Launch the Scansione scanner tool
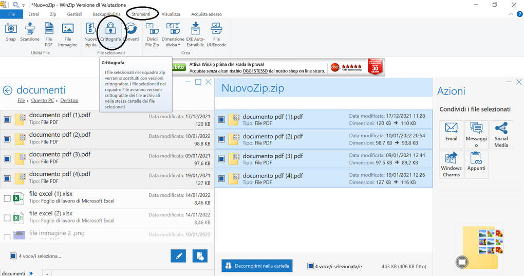Image resolution: width=524 pixels, height=276 pixels. pyautogui.click(x=30, y=32)
